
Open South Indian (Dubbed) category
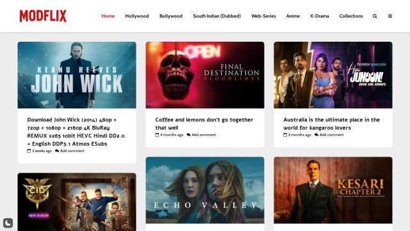[x=217, y=16]
